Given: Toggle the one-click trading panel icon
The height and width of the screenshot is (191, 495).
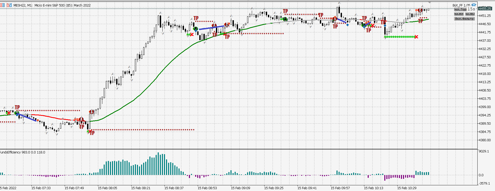Looking at the screenshot, I should 9,5.
